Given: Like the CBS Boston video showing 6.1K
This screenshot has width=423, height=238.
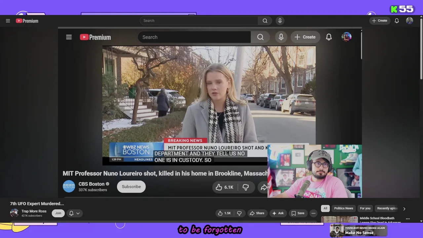Looking at the screenshot, I should pyautogui.click(x=224, y=187).
